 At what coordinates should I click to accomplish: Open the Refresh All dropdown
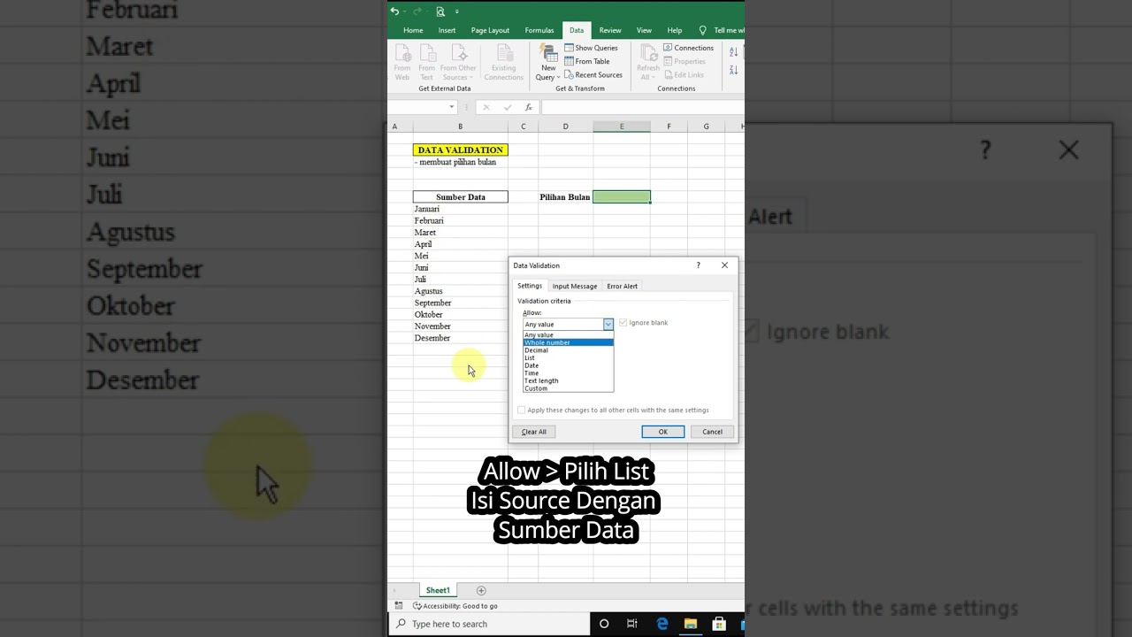click(648, 62)
